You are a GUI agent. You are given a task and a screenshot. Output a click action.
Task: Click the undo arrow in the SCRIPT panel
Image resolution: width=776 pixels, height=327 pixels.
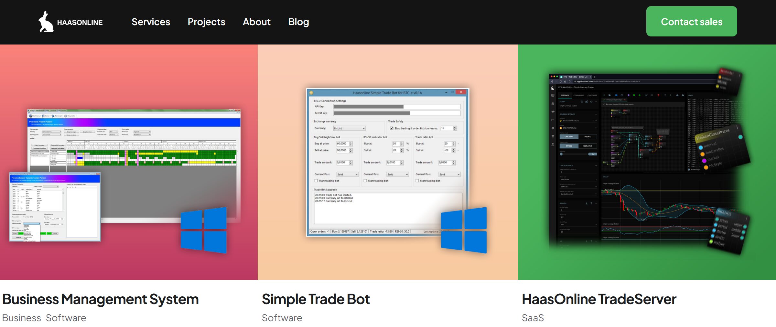click(x=582, y=102)
